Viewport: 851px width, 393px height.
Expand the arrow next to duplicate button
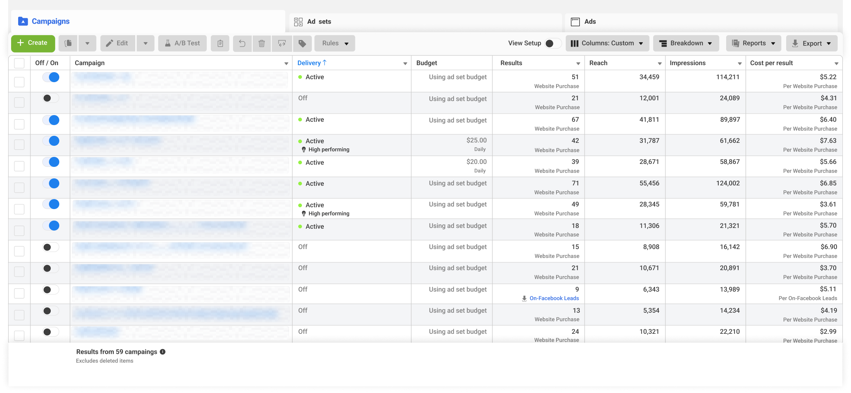point(87,43)
